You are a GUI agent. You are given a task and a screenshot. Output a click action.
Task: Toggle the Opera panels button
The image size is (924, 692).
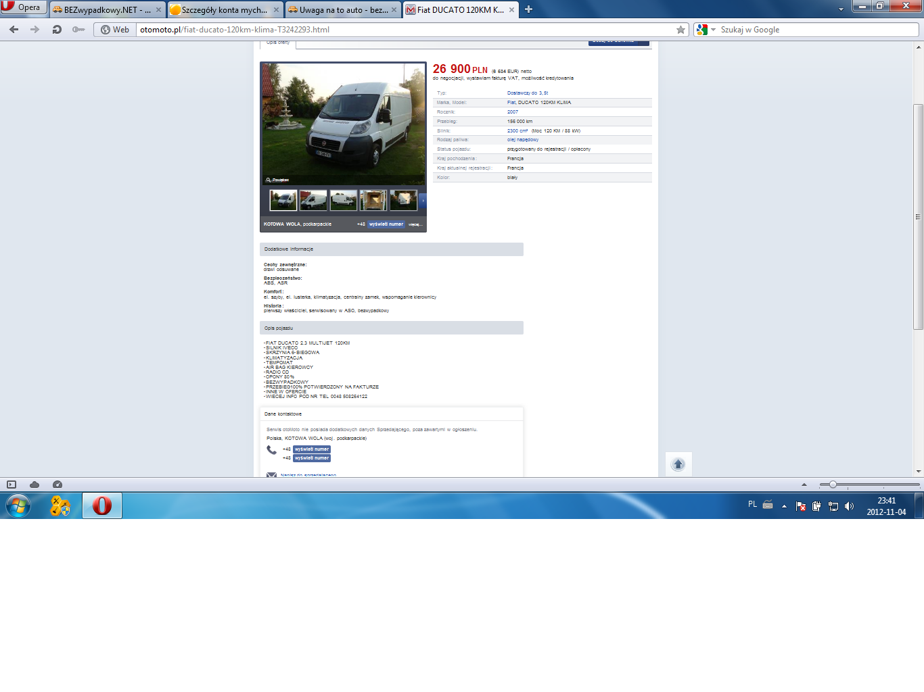point(11,485)
